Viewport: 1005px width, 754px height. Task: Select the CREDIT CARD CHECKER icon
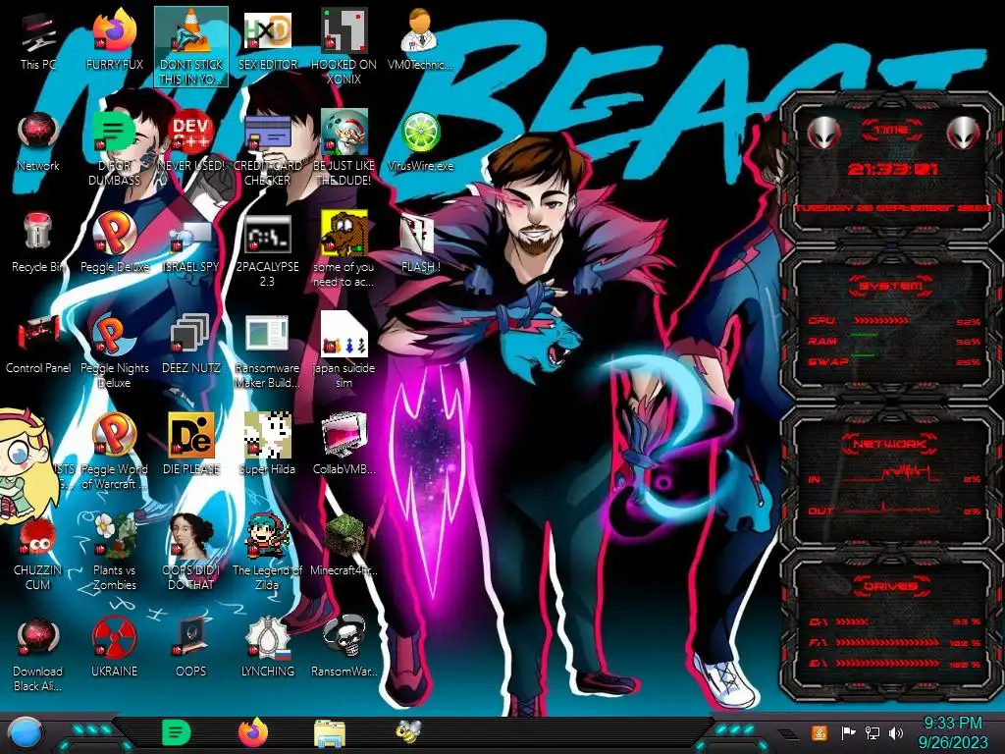267,149
